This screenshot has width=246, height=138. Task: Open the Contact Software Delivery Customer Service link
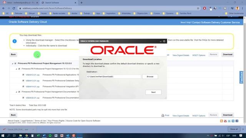(216, 23)
